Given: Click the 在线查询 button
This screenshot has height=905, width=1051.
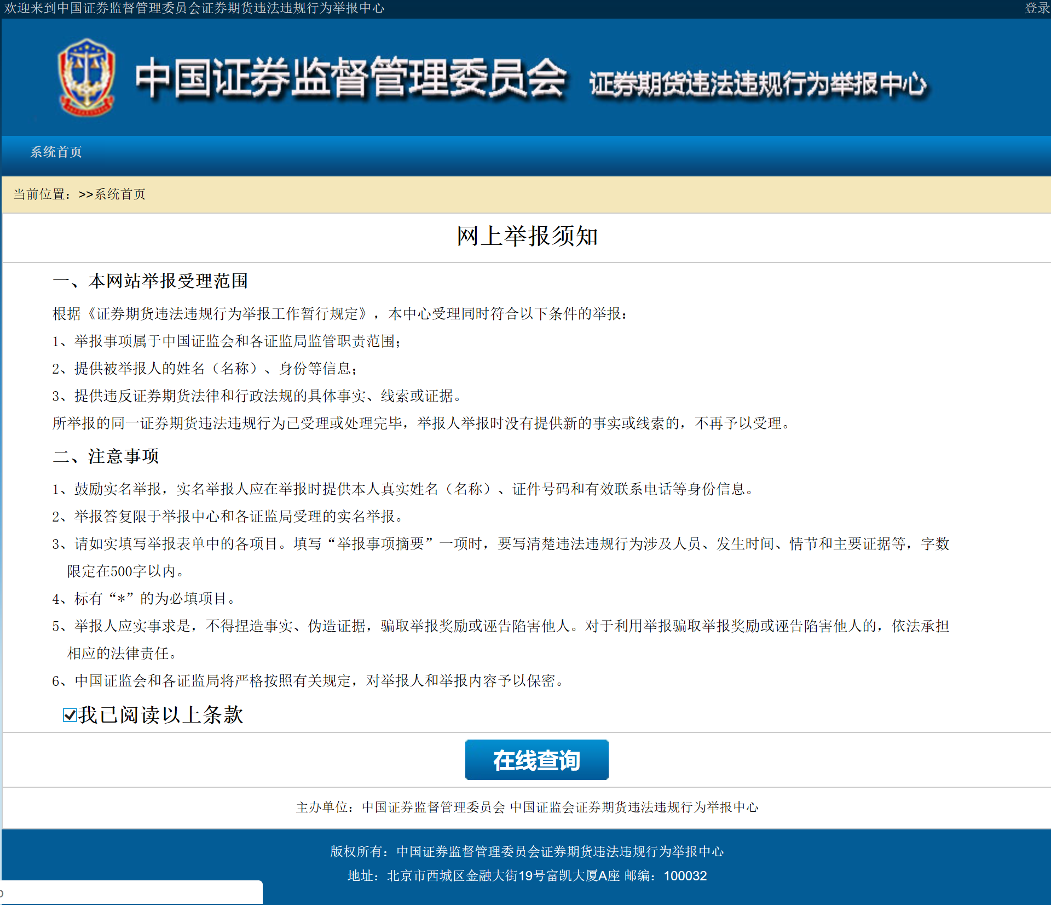Looking at the screenshot, I should pyautogui.click(x=536, y=760).
